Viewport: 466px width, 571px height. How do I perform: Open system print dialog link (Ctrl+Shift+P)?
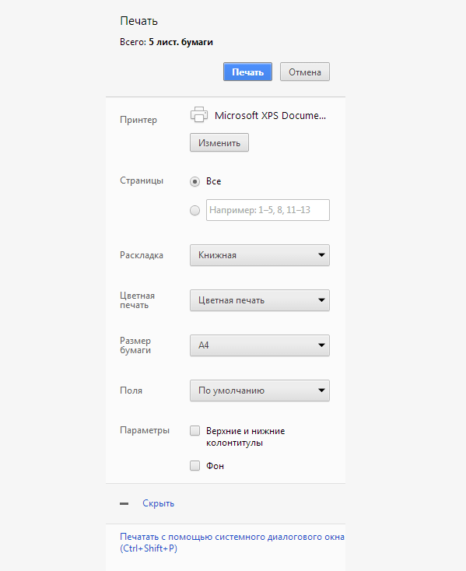point(232,542)
